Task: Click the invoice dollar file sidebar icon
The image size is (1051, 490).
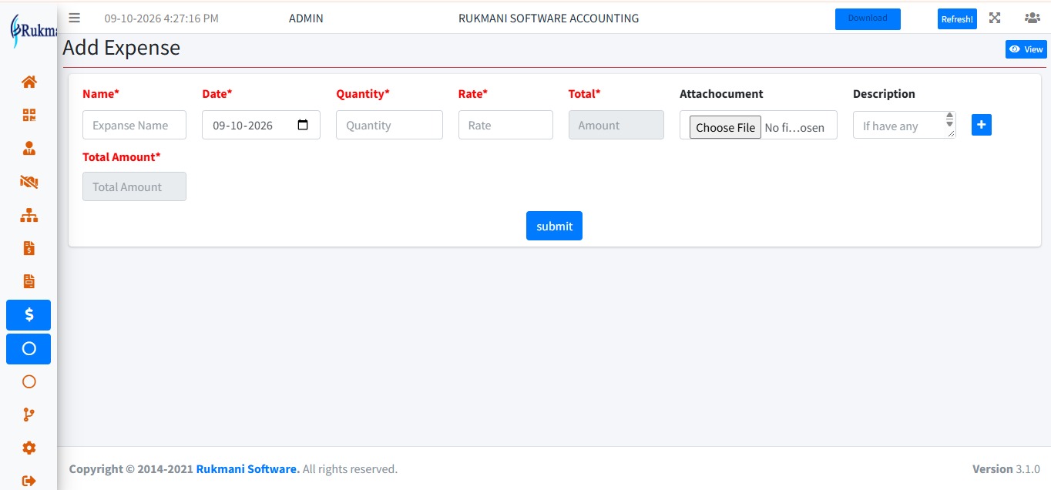Action: click(29, 248)
